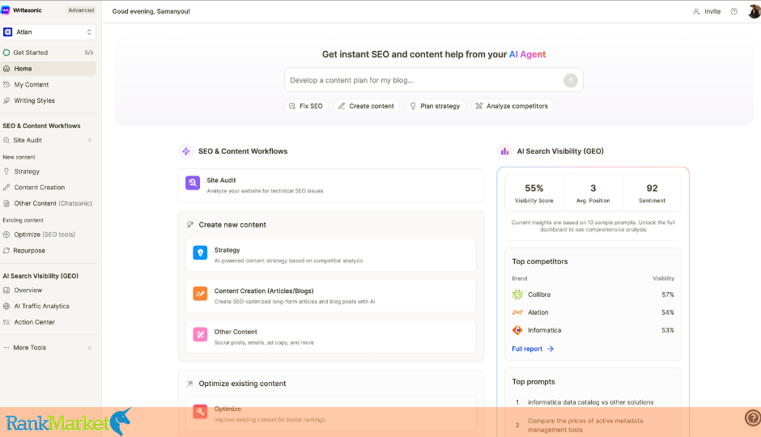Image resolution: width=761 pixels, height=437 pixels.
Task: Click the Alation 54% visibility value
Action: [668, 312]
